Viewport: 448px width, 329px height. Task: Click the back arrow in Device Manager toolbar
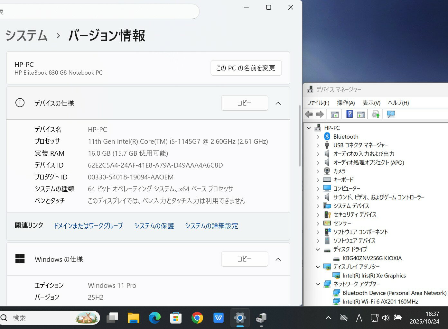point(309,114)
